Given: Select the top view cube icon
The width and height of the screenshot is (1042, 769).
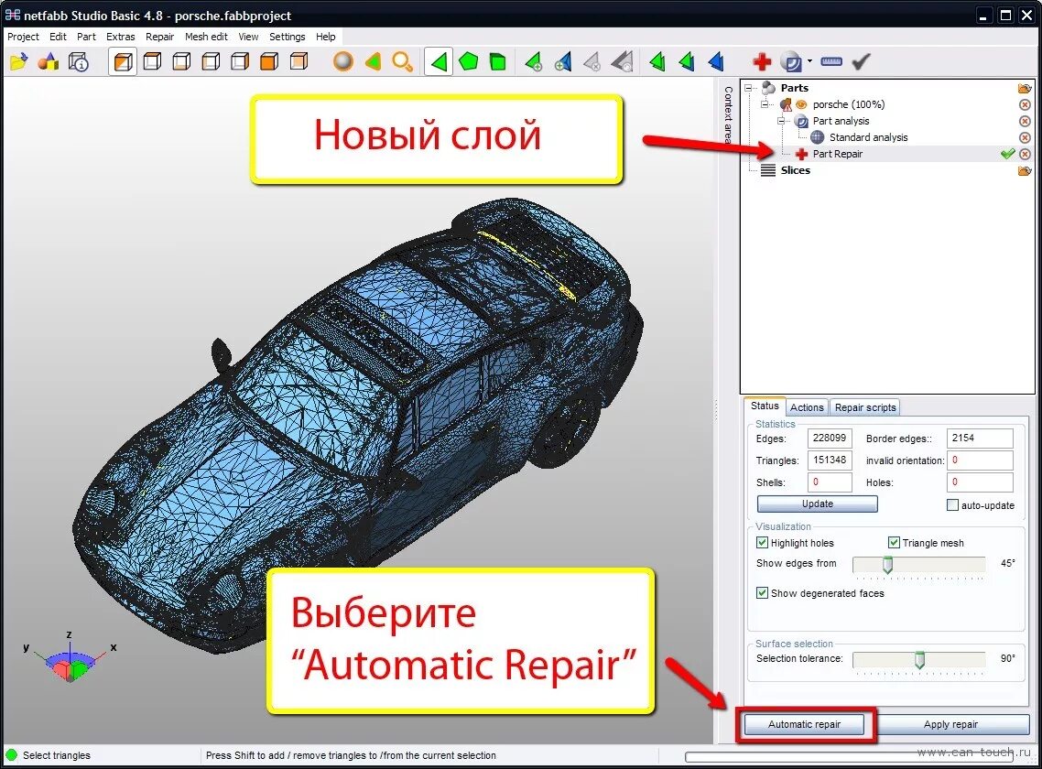Looking at the screenshot, I should pos(152,62).
